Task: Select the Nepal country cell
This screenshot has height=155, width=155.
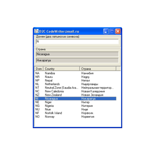Action: coord(49,80)
